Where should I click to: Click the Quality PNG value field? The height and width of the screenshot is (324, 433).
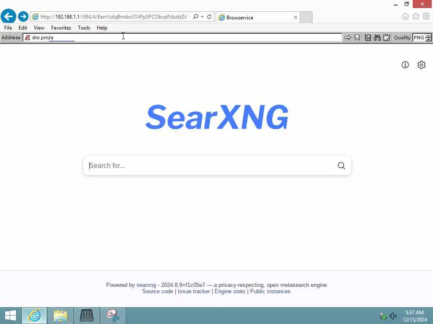point(419,38)
